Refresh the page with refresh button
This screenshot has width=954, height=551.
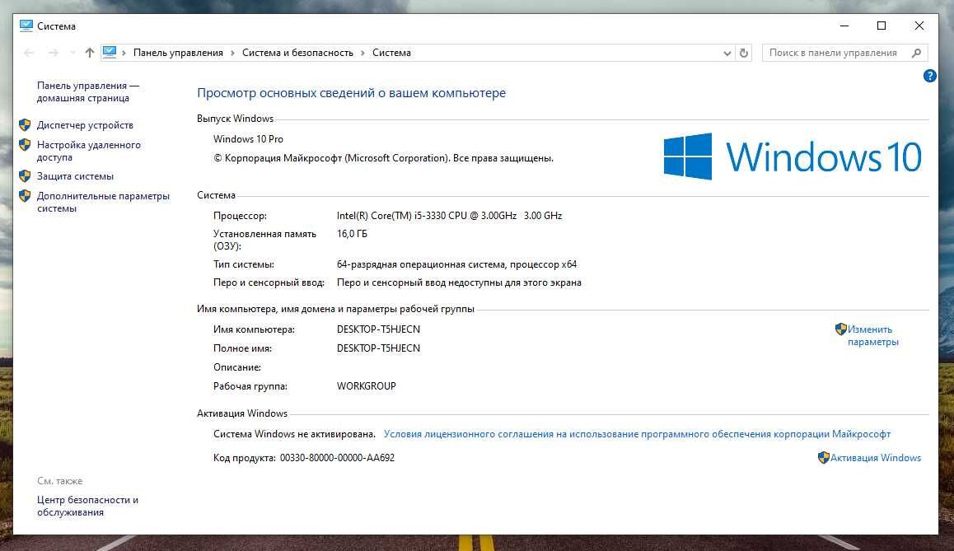pyautogui.click(x=743, y=53)
